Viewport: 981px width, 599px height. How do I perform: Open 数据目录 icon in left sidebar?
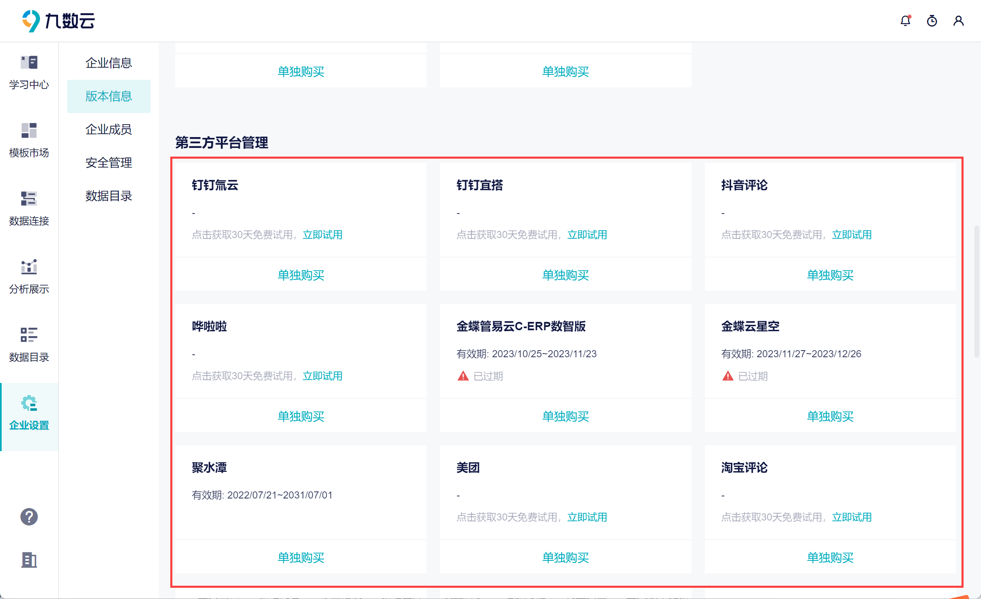[29, 345]
